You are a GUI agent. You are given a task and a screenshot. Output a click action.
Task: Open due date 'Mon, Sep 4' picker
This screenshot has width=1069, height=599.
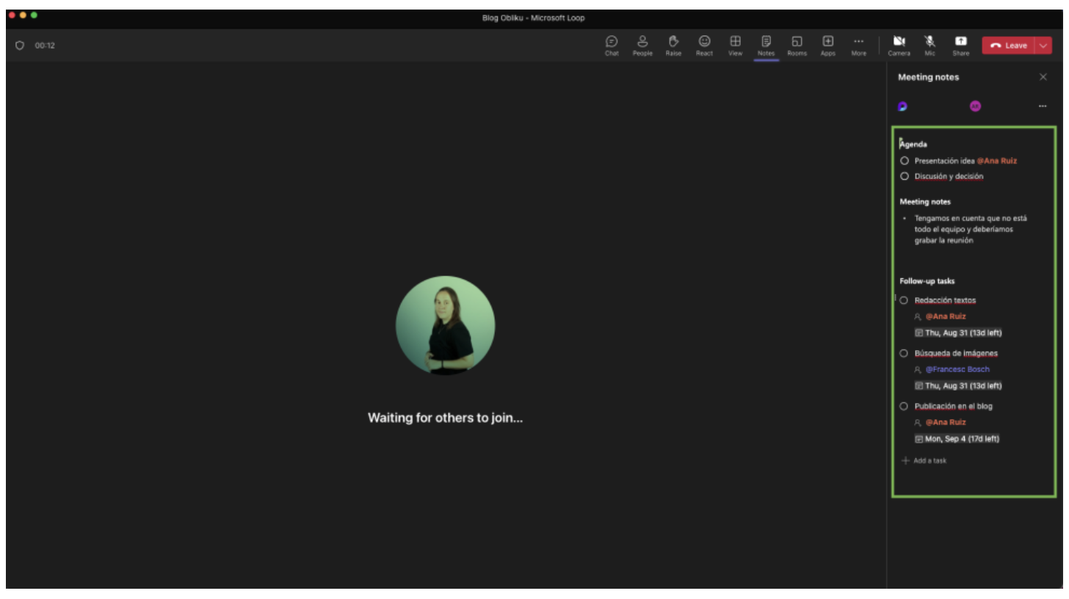(x=957, y=439)
